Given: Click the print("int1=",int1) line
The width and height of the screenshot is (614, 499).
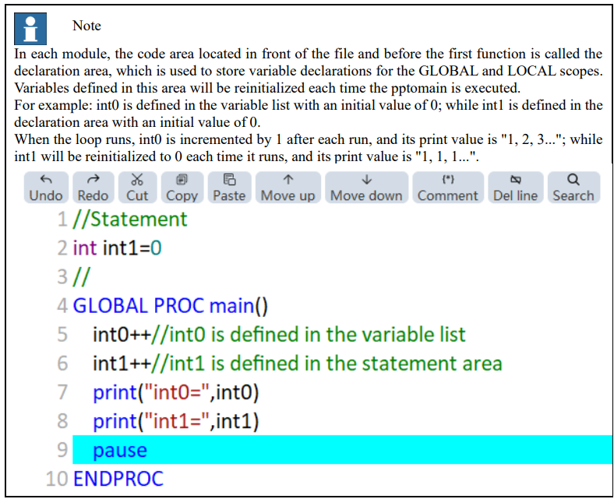Looking at the screenshot, I should 176,421.
